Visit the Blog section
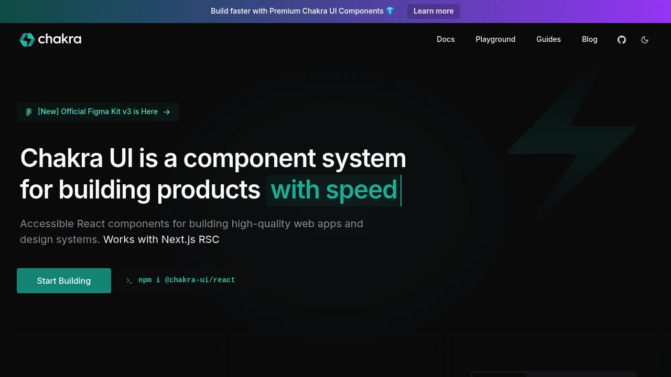This screenshot has height=377, width=671. click(589, 39)
